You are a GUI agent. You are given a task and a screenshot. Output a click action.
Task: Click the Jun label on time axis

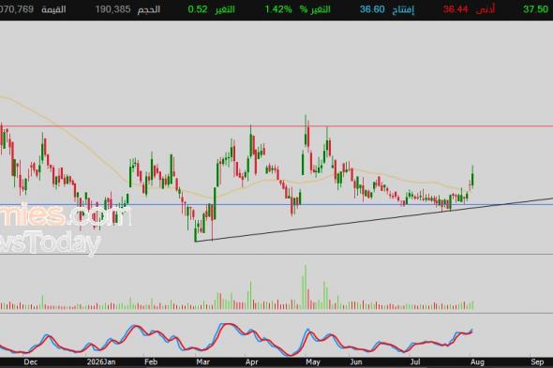[x=356, y=362]
